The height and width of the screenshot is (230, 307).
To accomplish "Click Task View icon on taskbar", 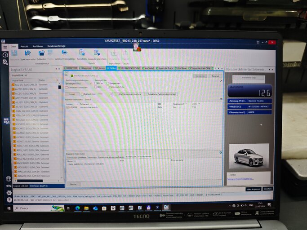I will click(68, 208).
